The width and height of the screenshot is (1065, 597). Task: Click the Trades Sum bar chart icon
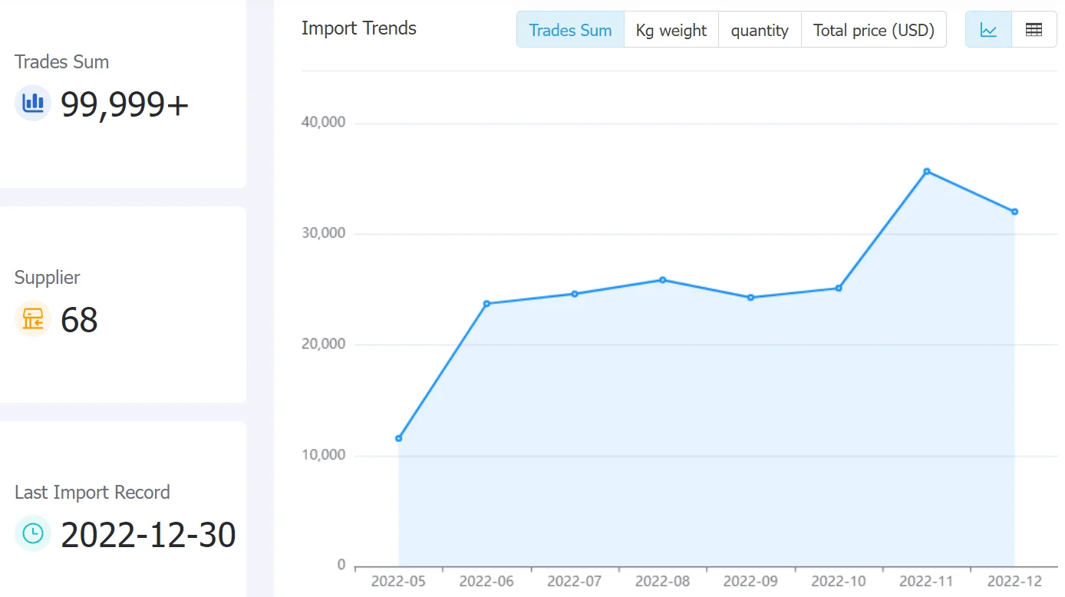(x=33, y=103)
